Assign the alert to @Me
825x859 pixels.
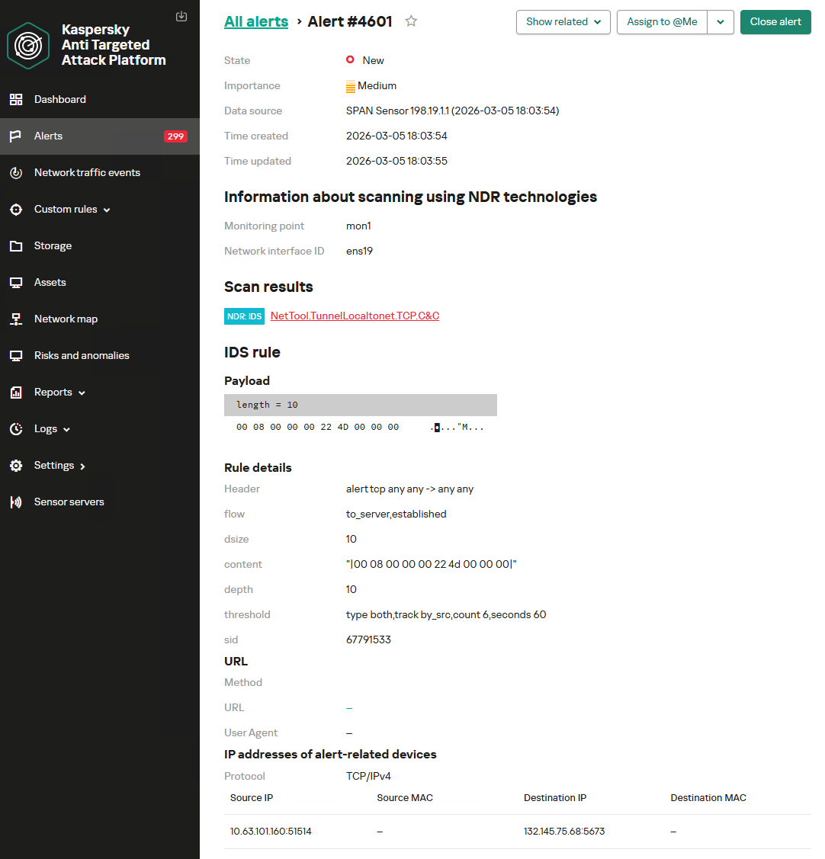pos(662,22)
